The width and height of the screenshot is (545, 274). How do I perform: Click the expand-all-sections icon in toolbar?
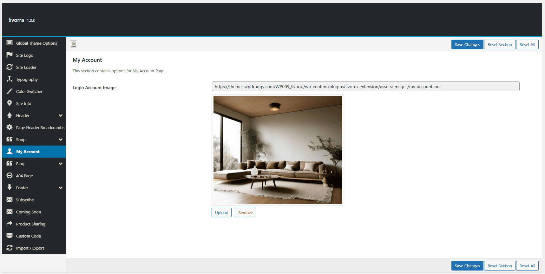coord(74,44)
